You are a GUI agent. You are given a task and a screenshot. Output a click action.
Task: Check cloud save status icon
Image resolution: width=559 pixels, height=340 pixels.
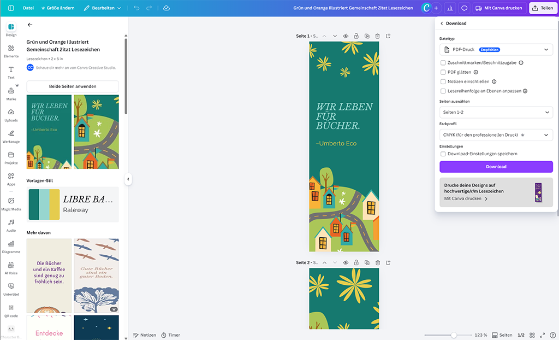click(x=166, y=8)
